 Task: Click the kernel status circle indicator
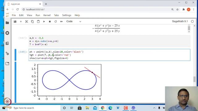[192, 21]
